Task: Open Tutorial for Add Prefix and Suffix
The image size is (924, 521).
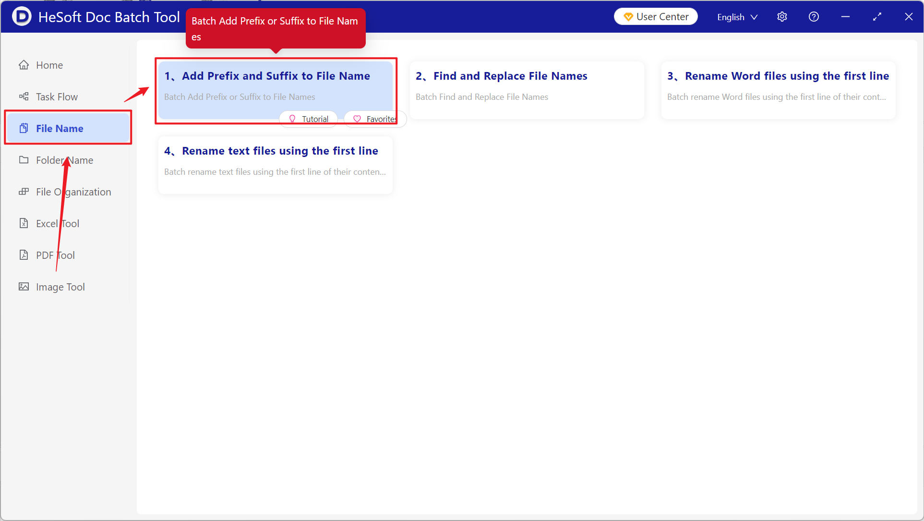Action: (309, 119)
